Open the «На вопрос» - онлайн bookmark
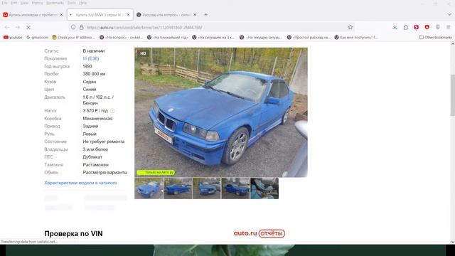 [121, 38]
